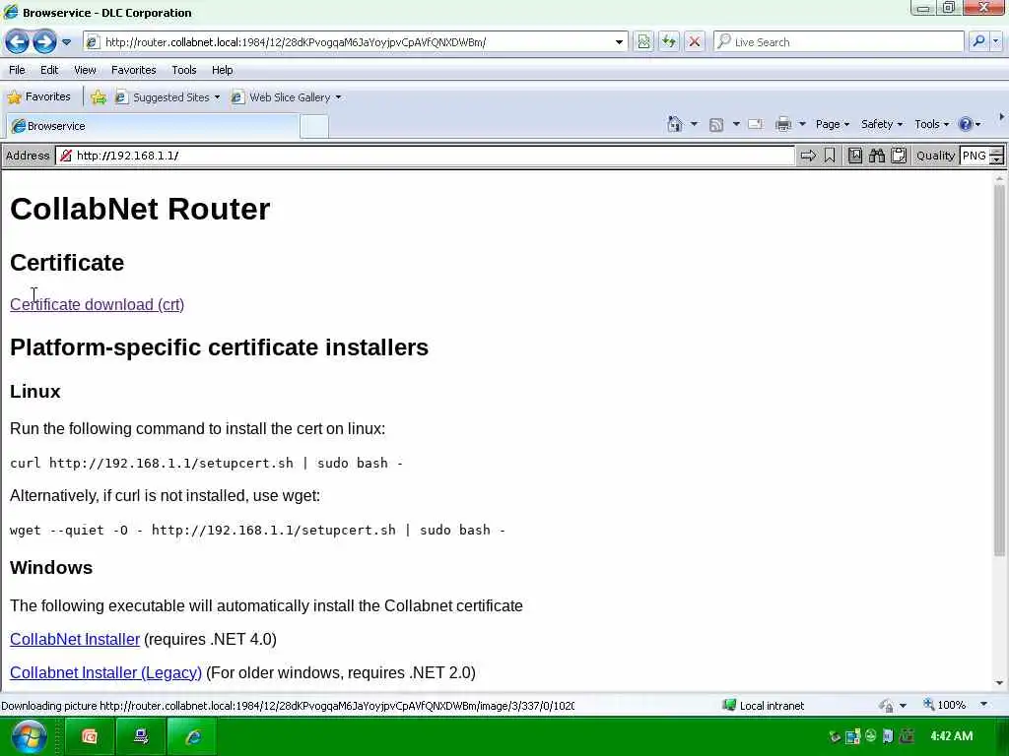Click the Certificate download (crt) link

98,304
